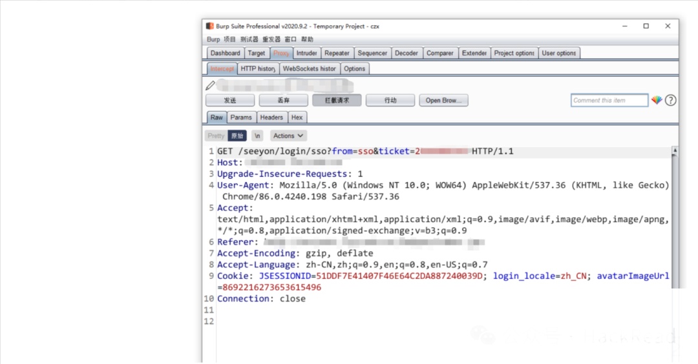The width and height of the screenshot is (698, 364).
Task: Toggle the \n non-printable characters button
Action: (x=257, y=136)
